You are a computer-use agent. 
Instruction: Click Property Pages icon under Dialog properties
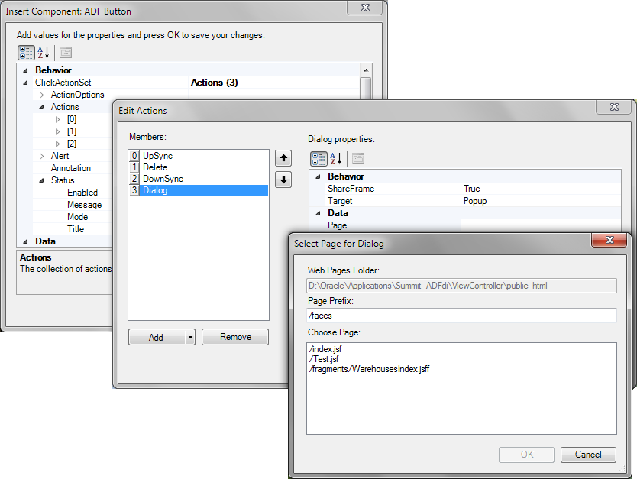tap(357, 159)
